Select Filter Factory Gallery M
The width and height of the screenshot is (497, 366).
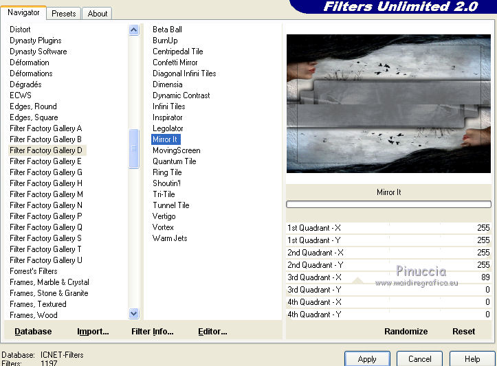pyautogui.click(x=46, y=194)
